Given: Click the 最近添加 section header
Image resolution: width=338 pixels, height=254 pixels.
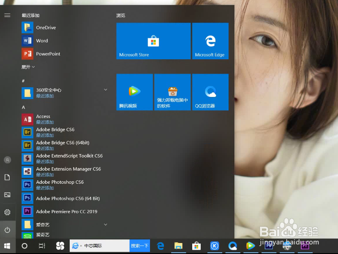Looking at the screenshot, I should 30,15.
